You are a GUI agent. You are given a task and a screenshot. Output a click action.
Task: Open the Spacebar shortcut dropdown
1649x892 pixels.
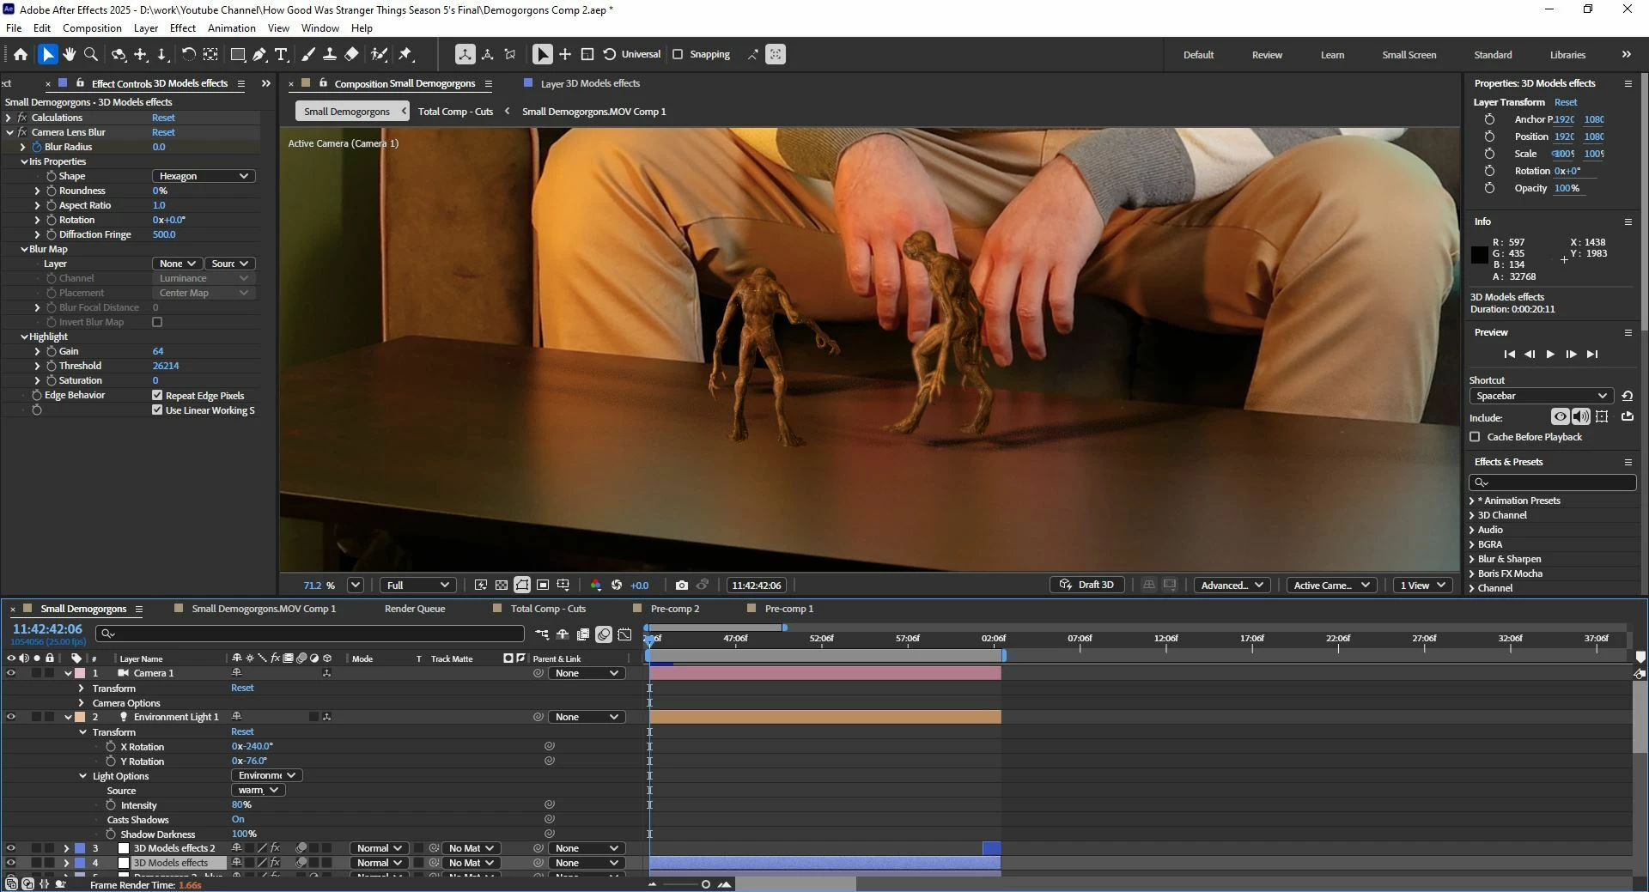(1542, 396)
